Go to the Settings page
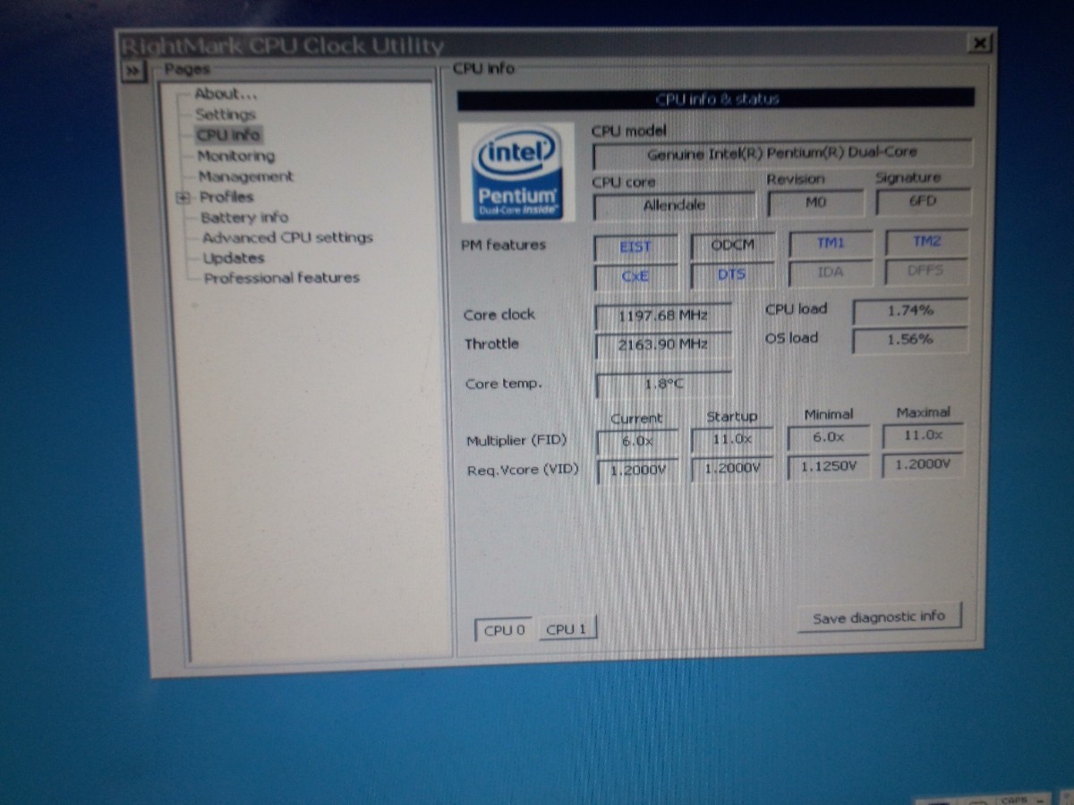This screenshot has height=805, width=1074. [x=226, y=114]
